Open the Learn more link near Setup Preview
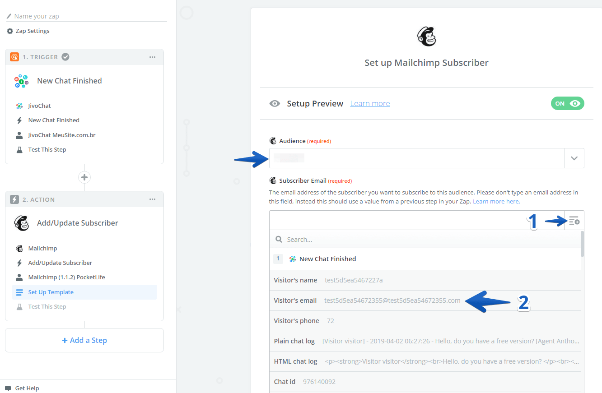Screen dimensions: 602x393 click(370, 104)
